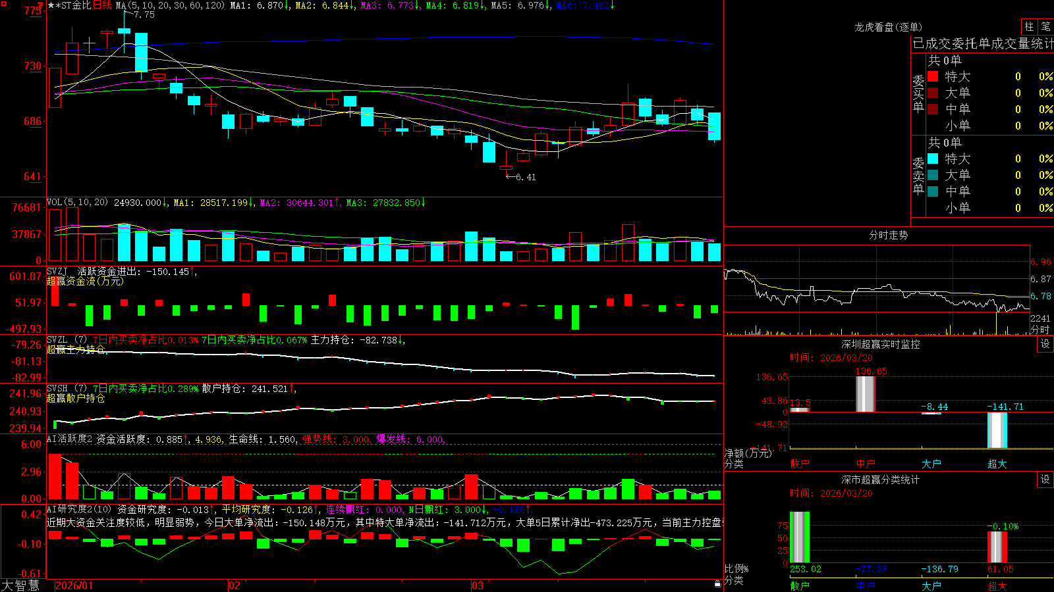The height and width of the screenshot is (592, 1054).
Task: Click the 强势线: 3.000 value
Action: coord(336,439)
